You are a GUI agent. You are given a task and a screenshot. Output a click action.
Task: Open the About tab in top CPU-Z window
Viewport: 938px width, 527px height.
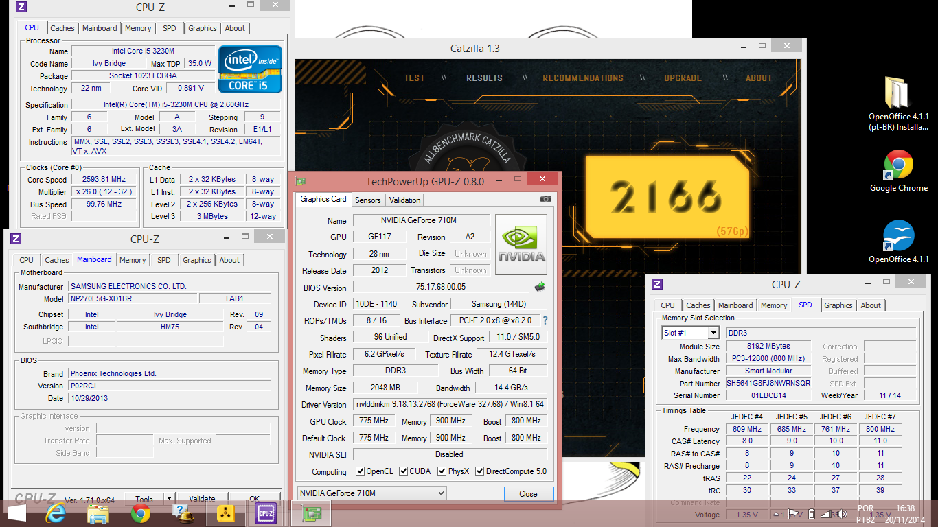[235, 28]
